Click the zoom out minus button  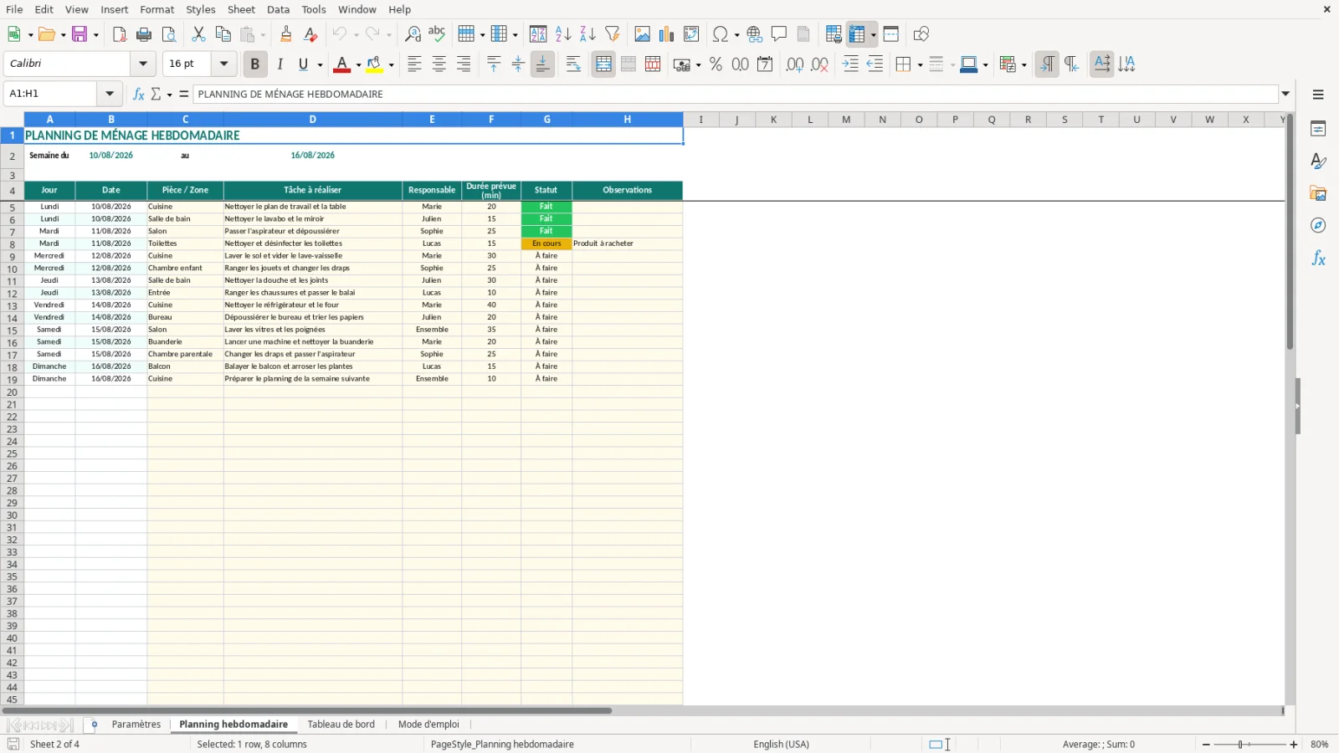pos(1206,744)
